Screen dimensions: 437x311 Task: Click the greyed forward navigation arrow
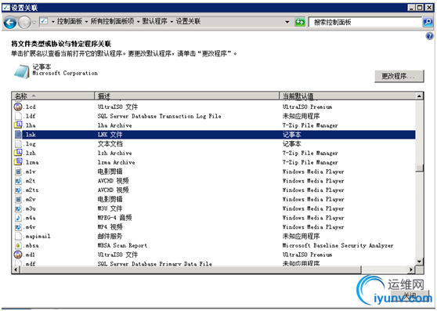point(24,22)
